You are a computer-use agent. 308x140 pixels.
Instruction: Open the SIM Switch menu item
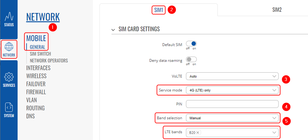(40, 54)
